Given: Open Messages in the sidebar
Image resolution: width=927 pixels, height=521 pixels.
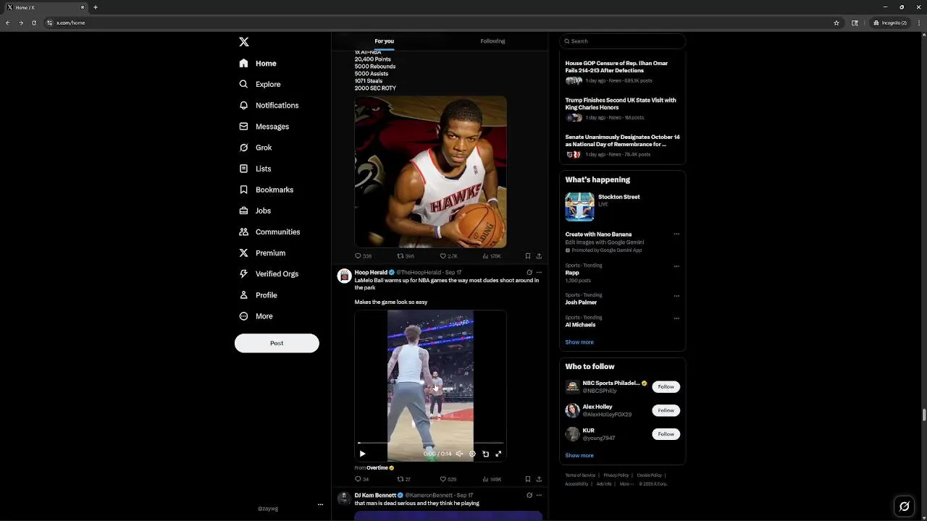Looking at the screenshot, I should 264,127.
